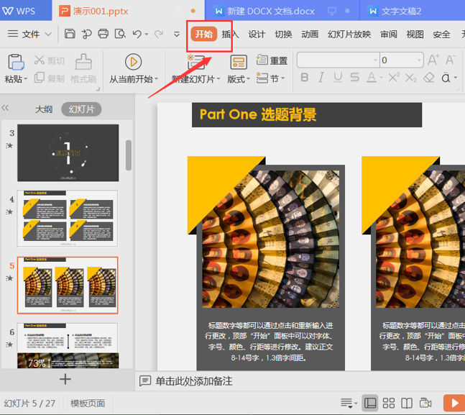465x415 pixels.
Task: Apply superscript formatting
Action: (394, 78)
